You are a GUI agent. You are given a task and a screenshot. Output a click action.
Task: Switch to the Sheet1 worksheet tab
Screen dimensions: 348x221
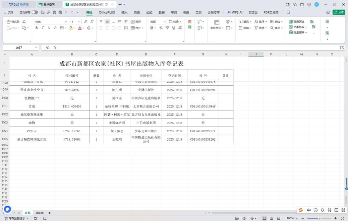[x=40, y=213]
